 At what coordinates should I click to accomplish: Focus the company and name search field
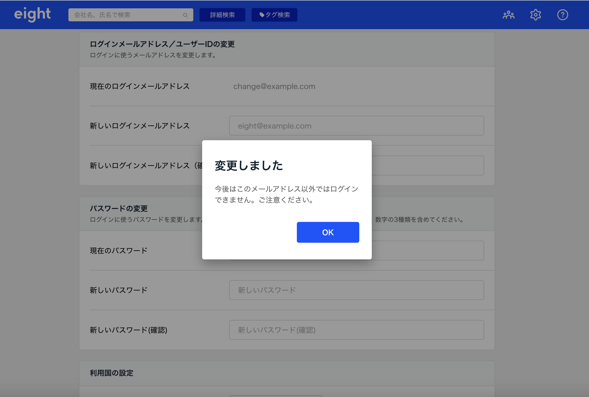(x=127, y=15)
